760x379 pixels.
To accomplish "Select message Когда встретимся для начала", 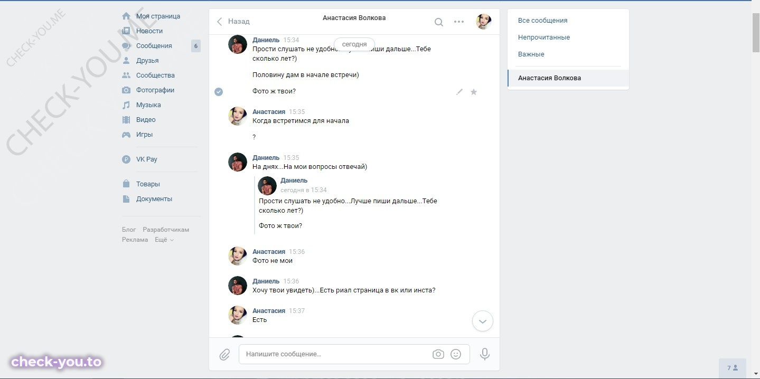I will pos(301,121).
